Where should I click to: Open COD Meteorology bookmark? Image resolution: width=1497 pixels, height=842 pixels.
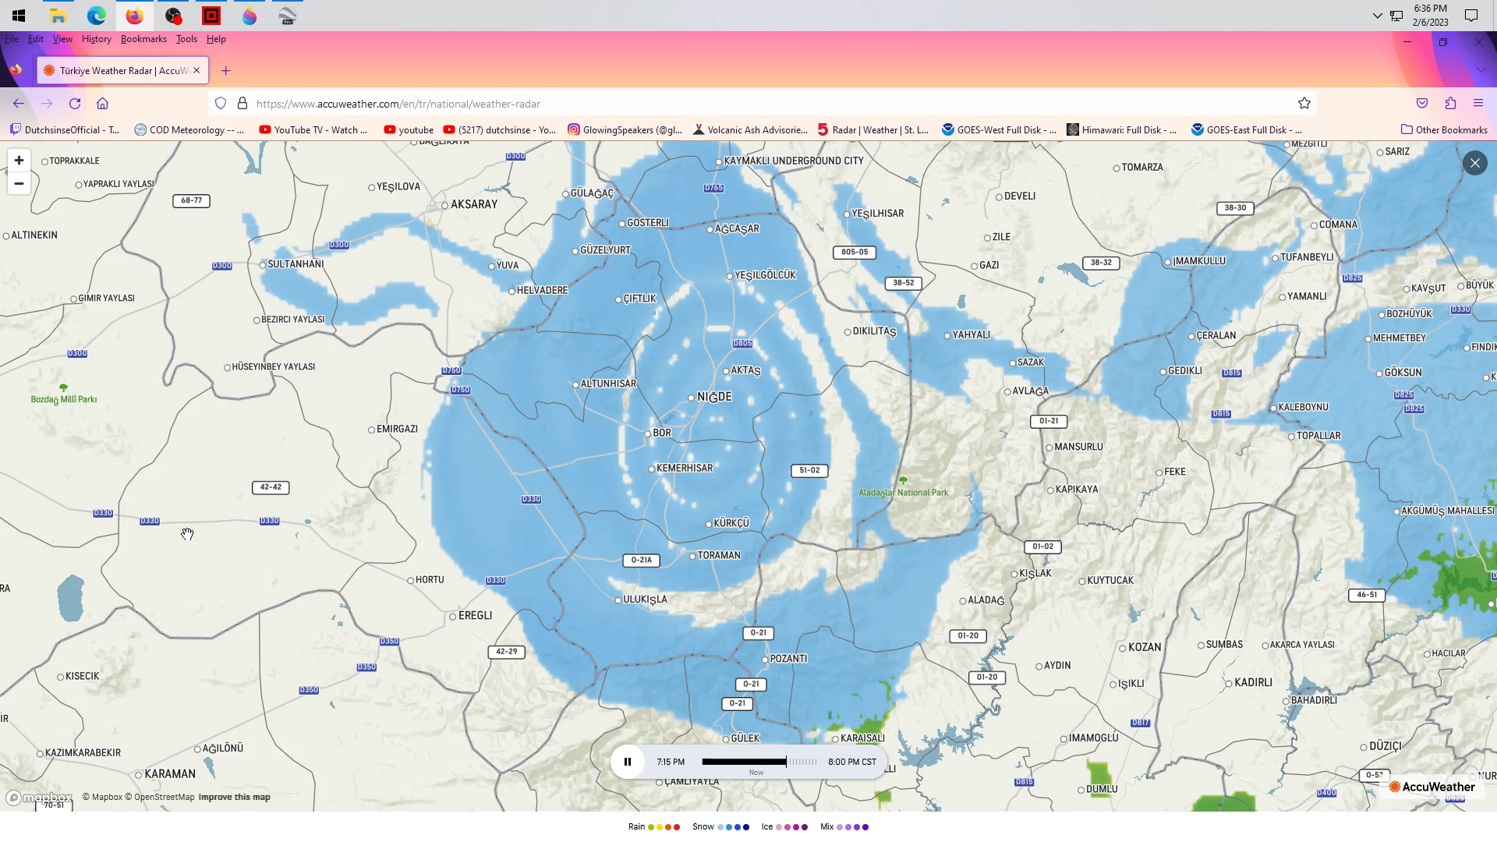coord(189,130)
